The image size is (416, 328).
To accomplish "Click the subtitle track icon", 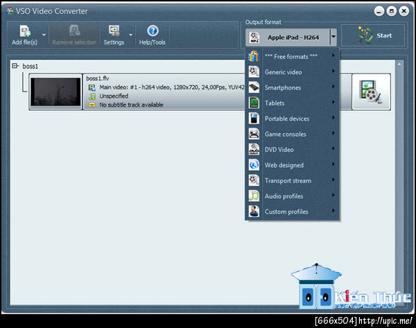I will [92, 105].
